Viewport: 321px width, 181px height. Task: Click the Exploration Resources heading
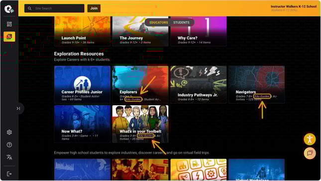coord(79,54)
